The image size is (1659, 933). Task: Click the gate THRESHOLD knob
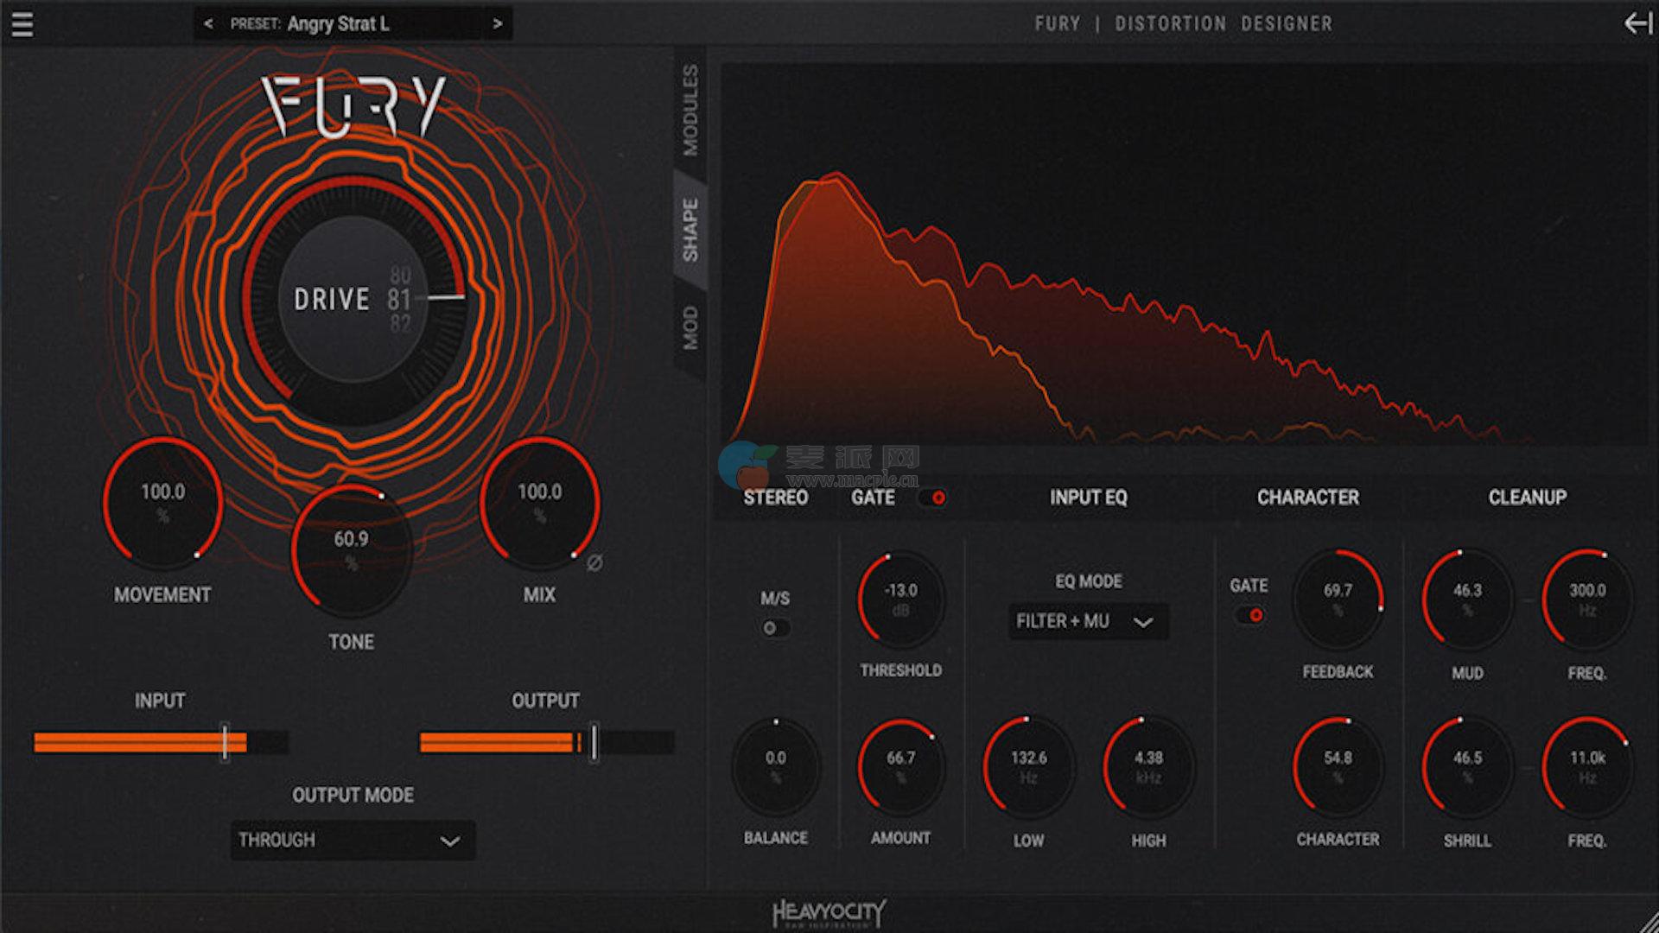tap(900, 599)
